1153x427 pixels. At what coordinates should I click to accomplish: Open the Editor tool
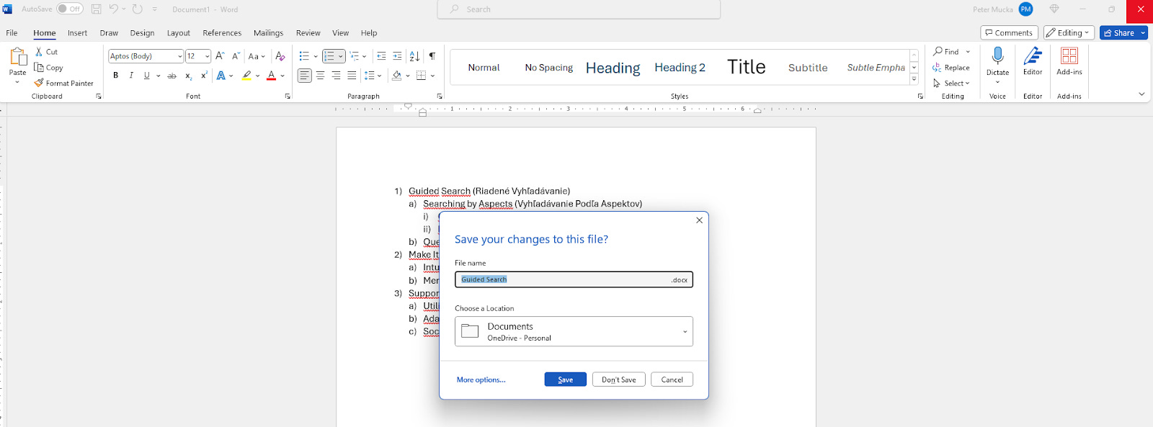pyautogui.click(x=1033, y=61)
